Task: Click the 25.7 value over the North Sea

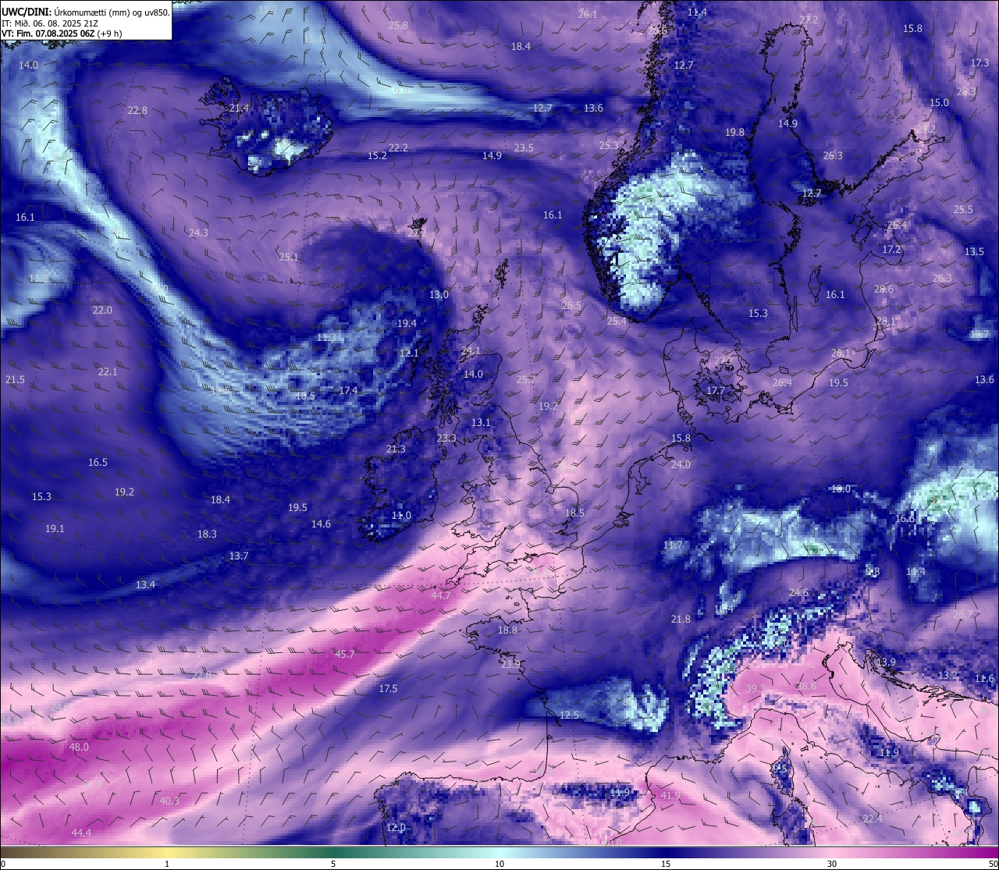Action: (526, 380)
